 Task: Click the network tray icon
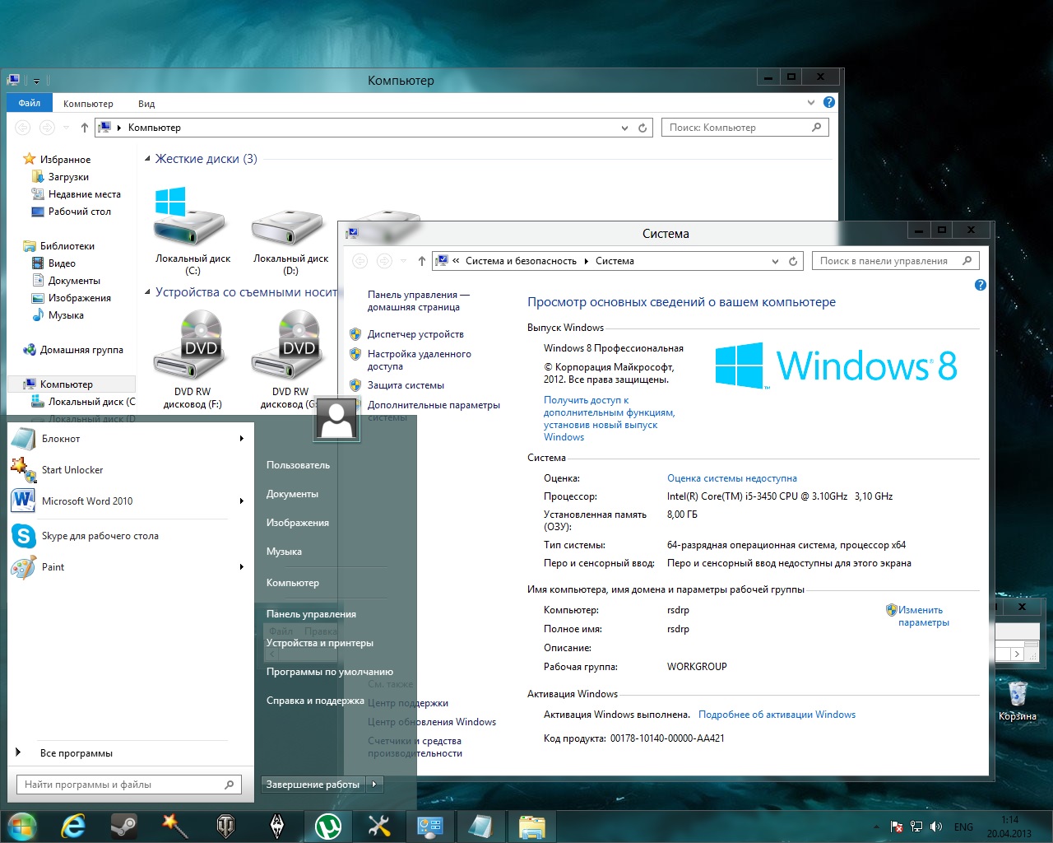[916, 827]
